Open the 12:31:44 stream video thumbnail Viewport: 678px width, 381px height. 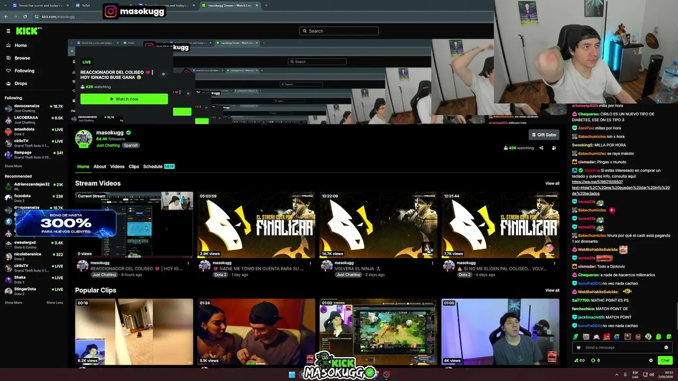501,225
